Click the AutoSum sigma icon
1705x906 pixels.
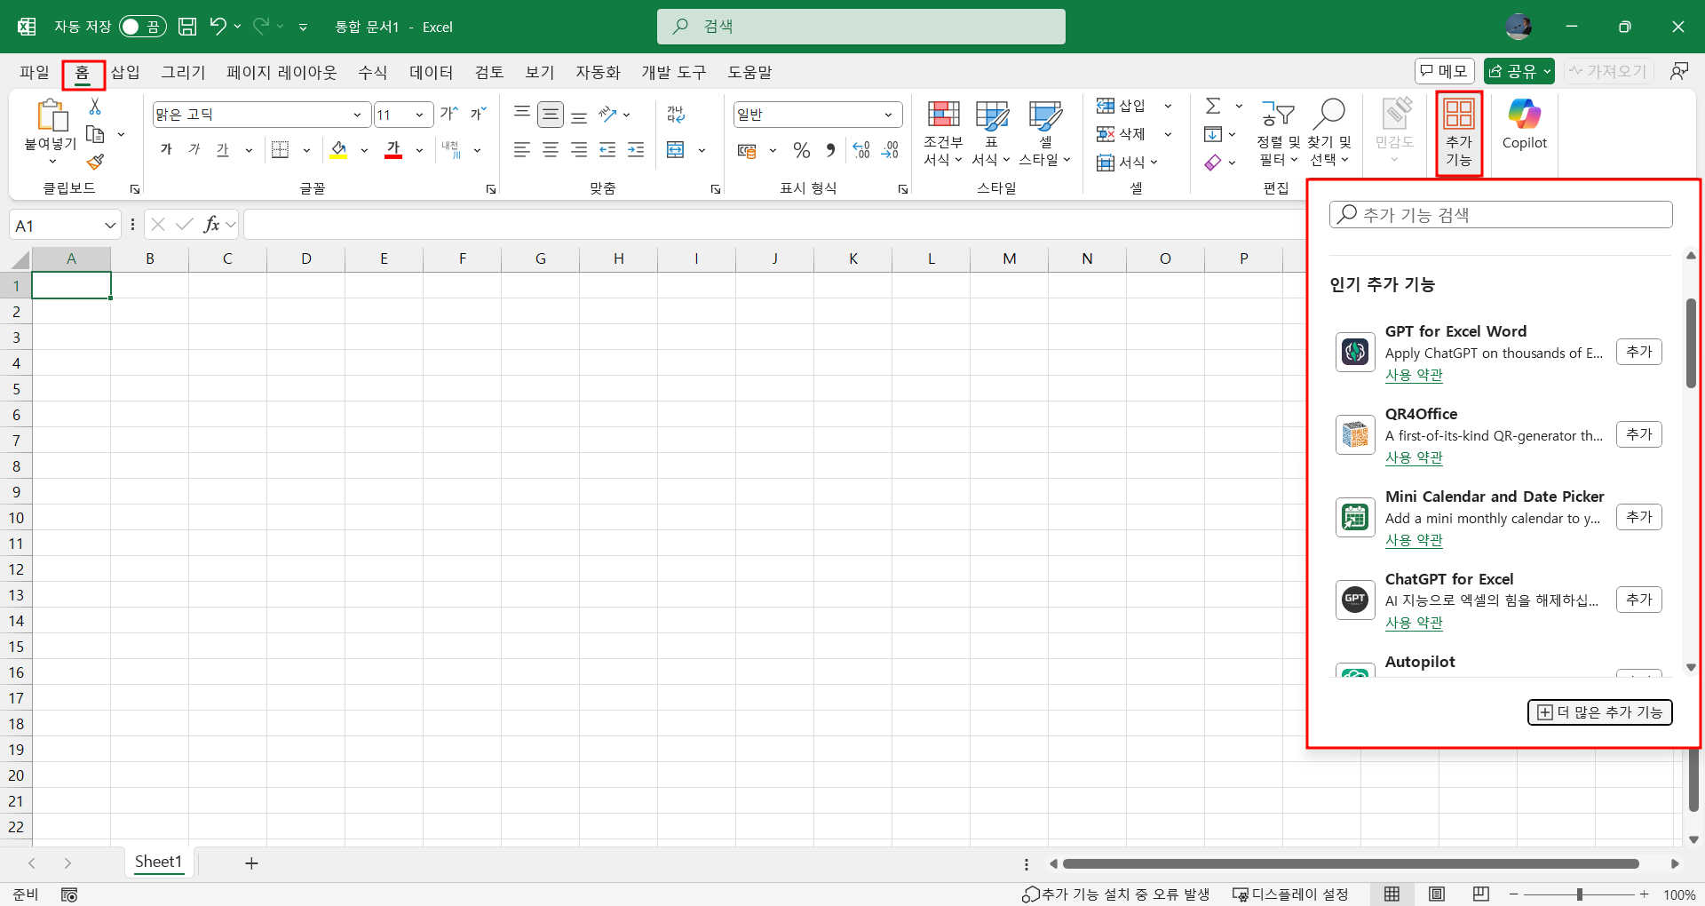pyautogui.click(x=1213, y=106)
